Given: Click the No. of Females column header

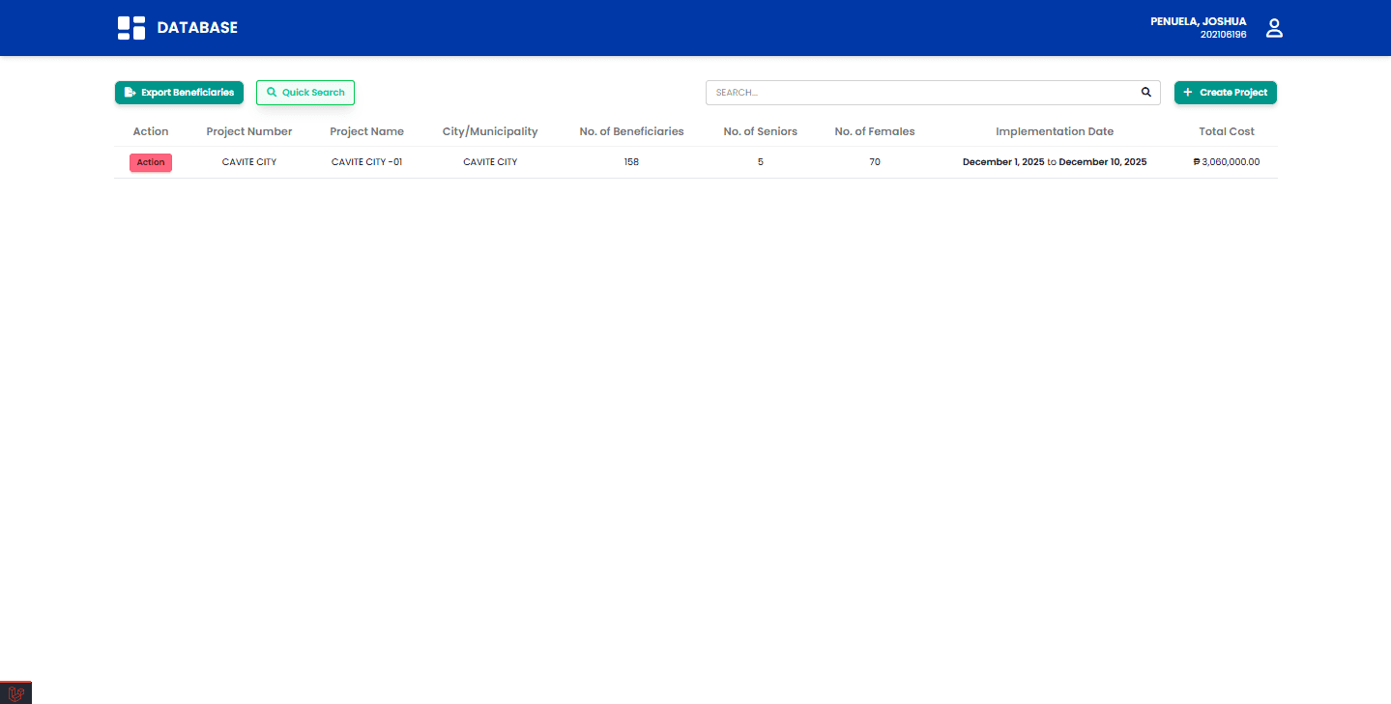Looking at the screenshot, I should [875, 131].
